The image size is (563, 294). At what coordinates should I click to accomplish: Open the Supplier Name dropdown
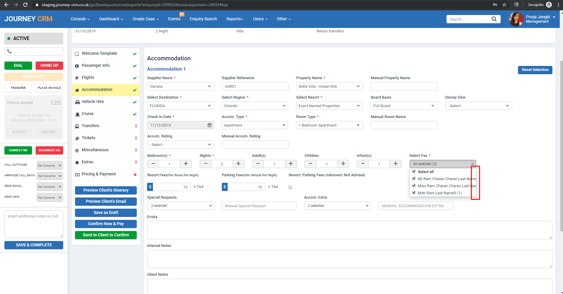[180, 86]
